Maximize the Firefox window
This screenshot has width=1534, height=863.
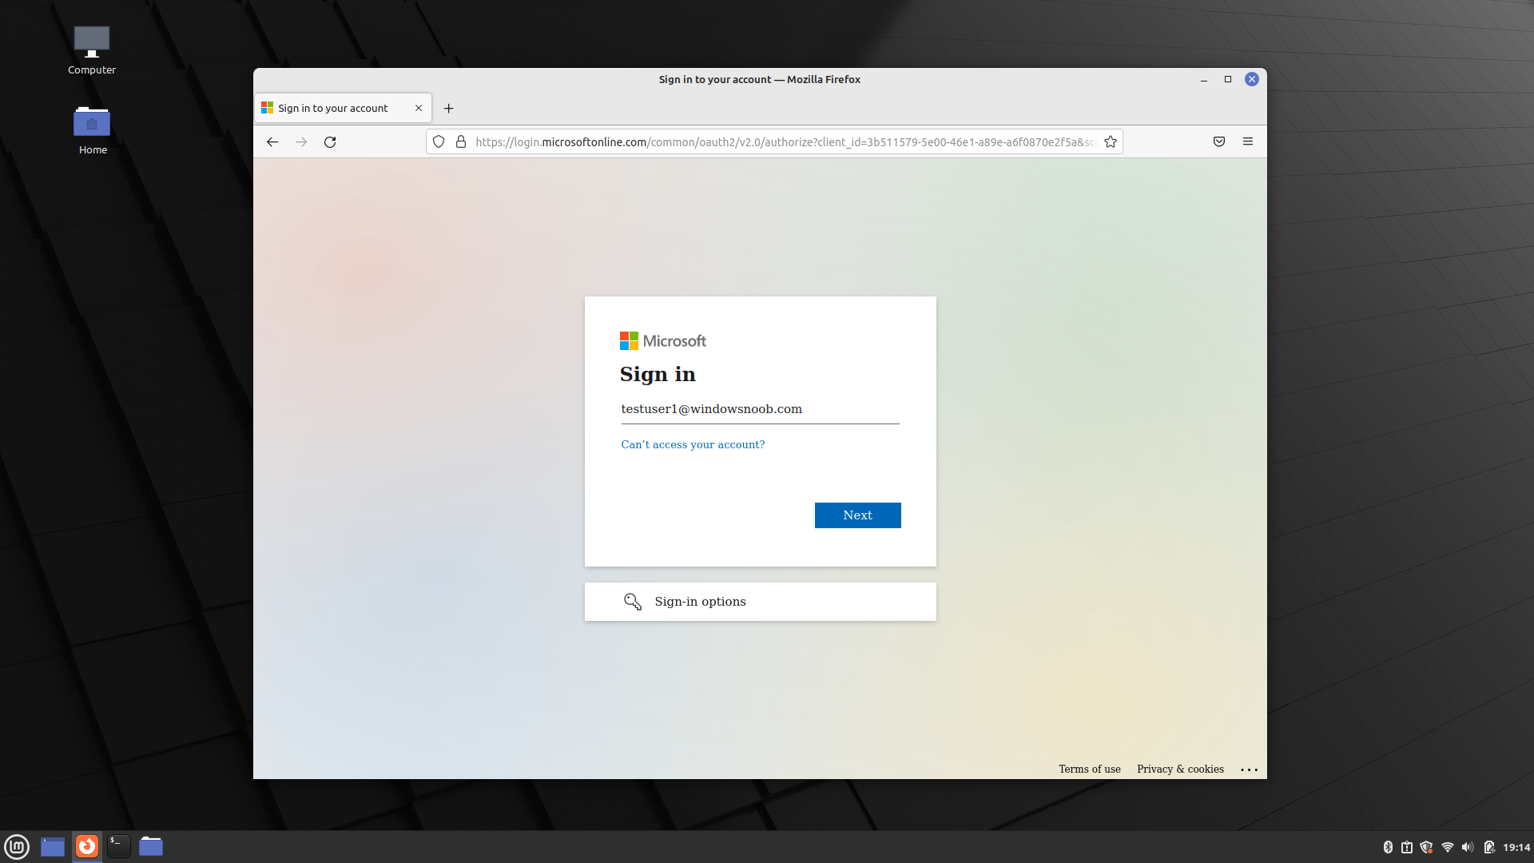[x=1228, y=80]
